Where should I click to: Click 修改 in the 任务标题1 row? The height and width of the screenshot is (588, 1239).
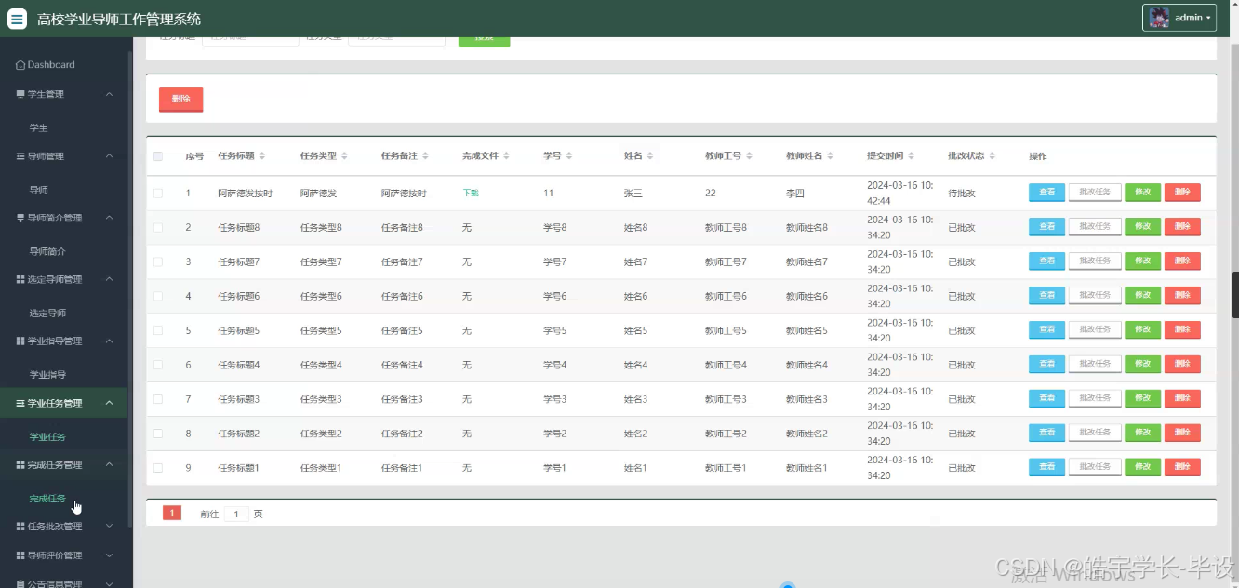1142,466
